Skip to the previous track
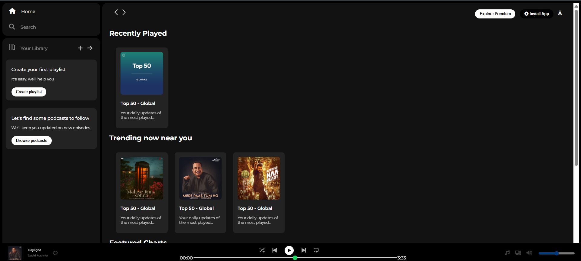 coord(275,250)
